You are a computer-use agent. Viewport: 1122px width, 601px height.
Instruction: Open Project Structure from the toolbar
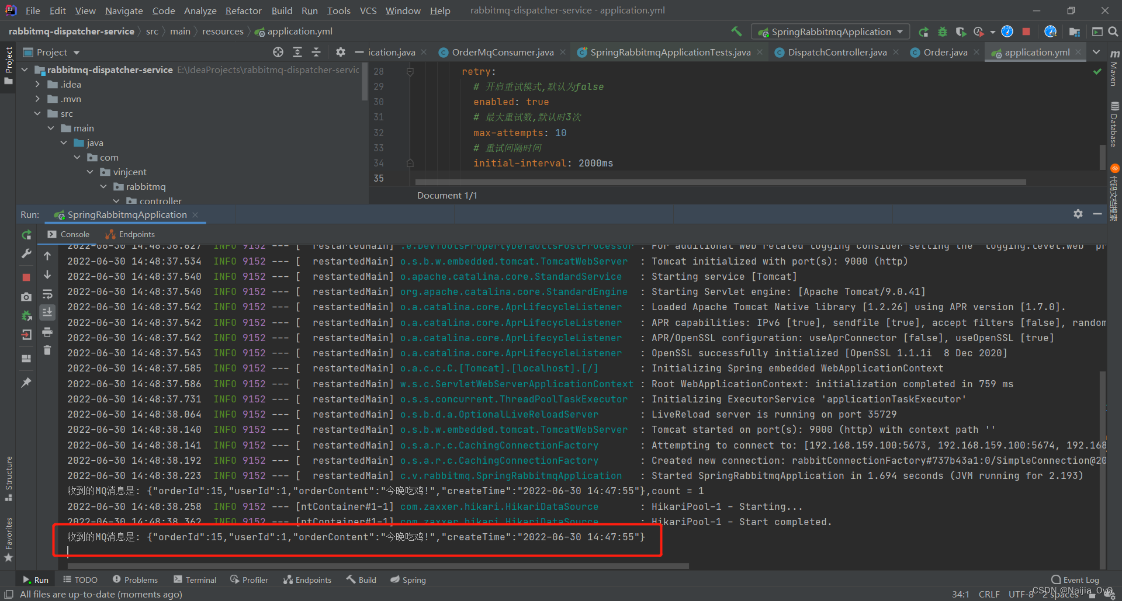pyautogui.click(x=1074, y=32)
